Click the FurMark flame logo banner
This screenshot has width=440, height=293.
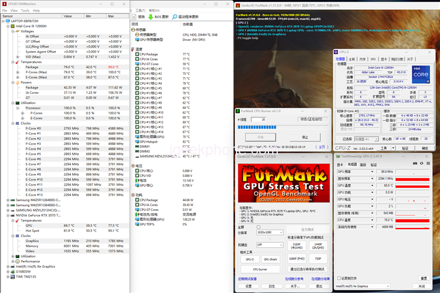284,182
